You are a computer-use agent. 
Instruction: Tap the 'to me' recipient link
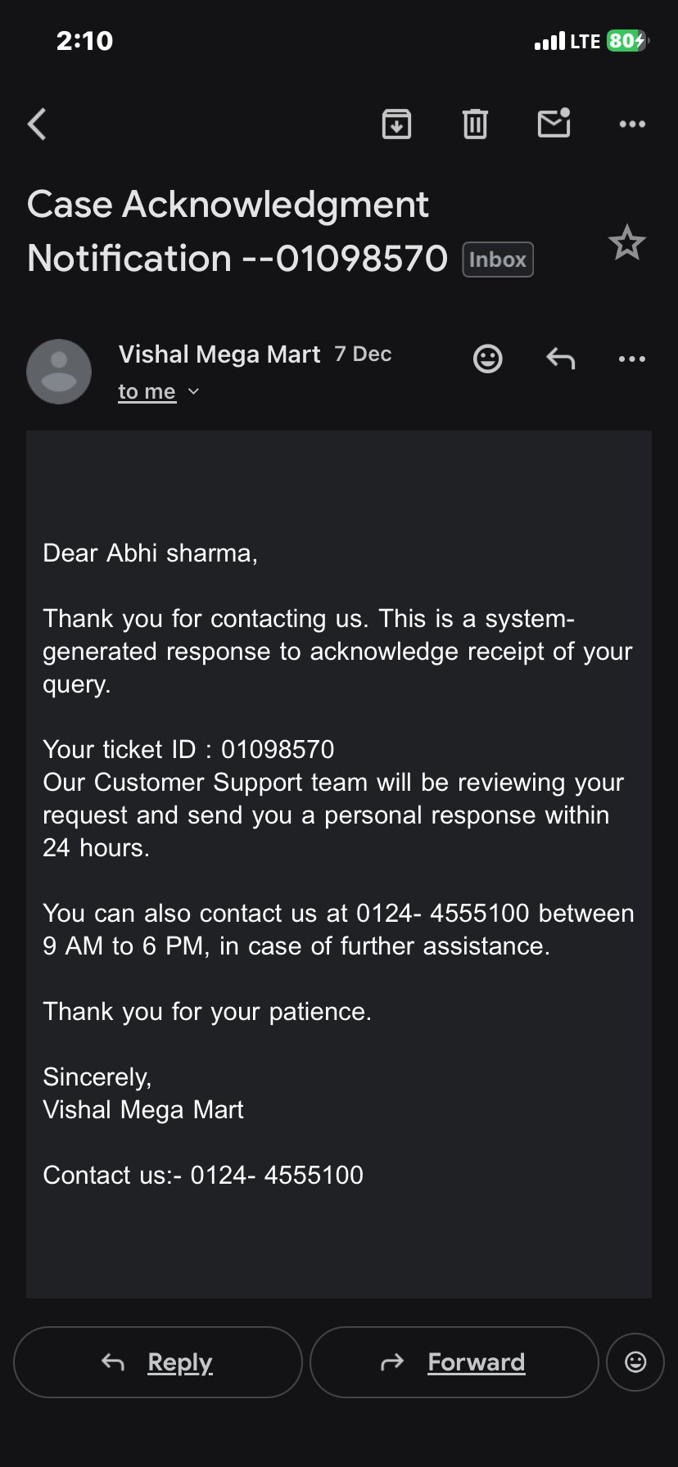pyautogui.click(x=147, y=392)
